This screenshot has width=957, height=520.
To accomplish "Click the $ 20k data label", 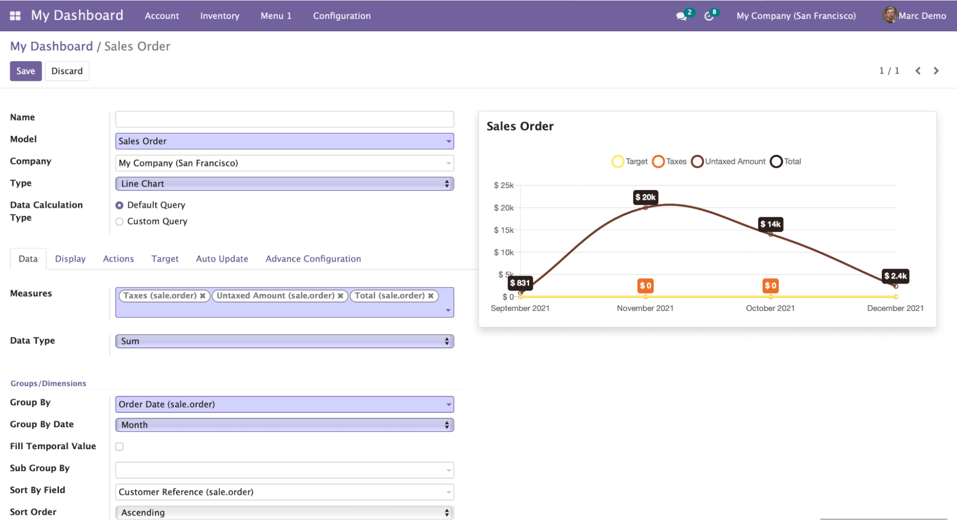I will pyautogui.click(x=645, y=197).
